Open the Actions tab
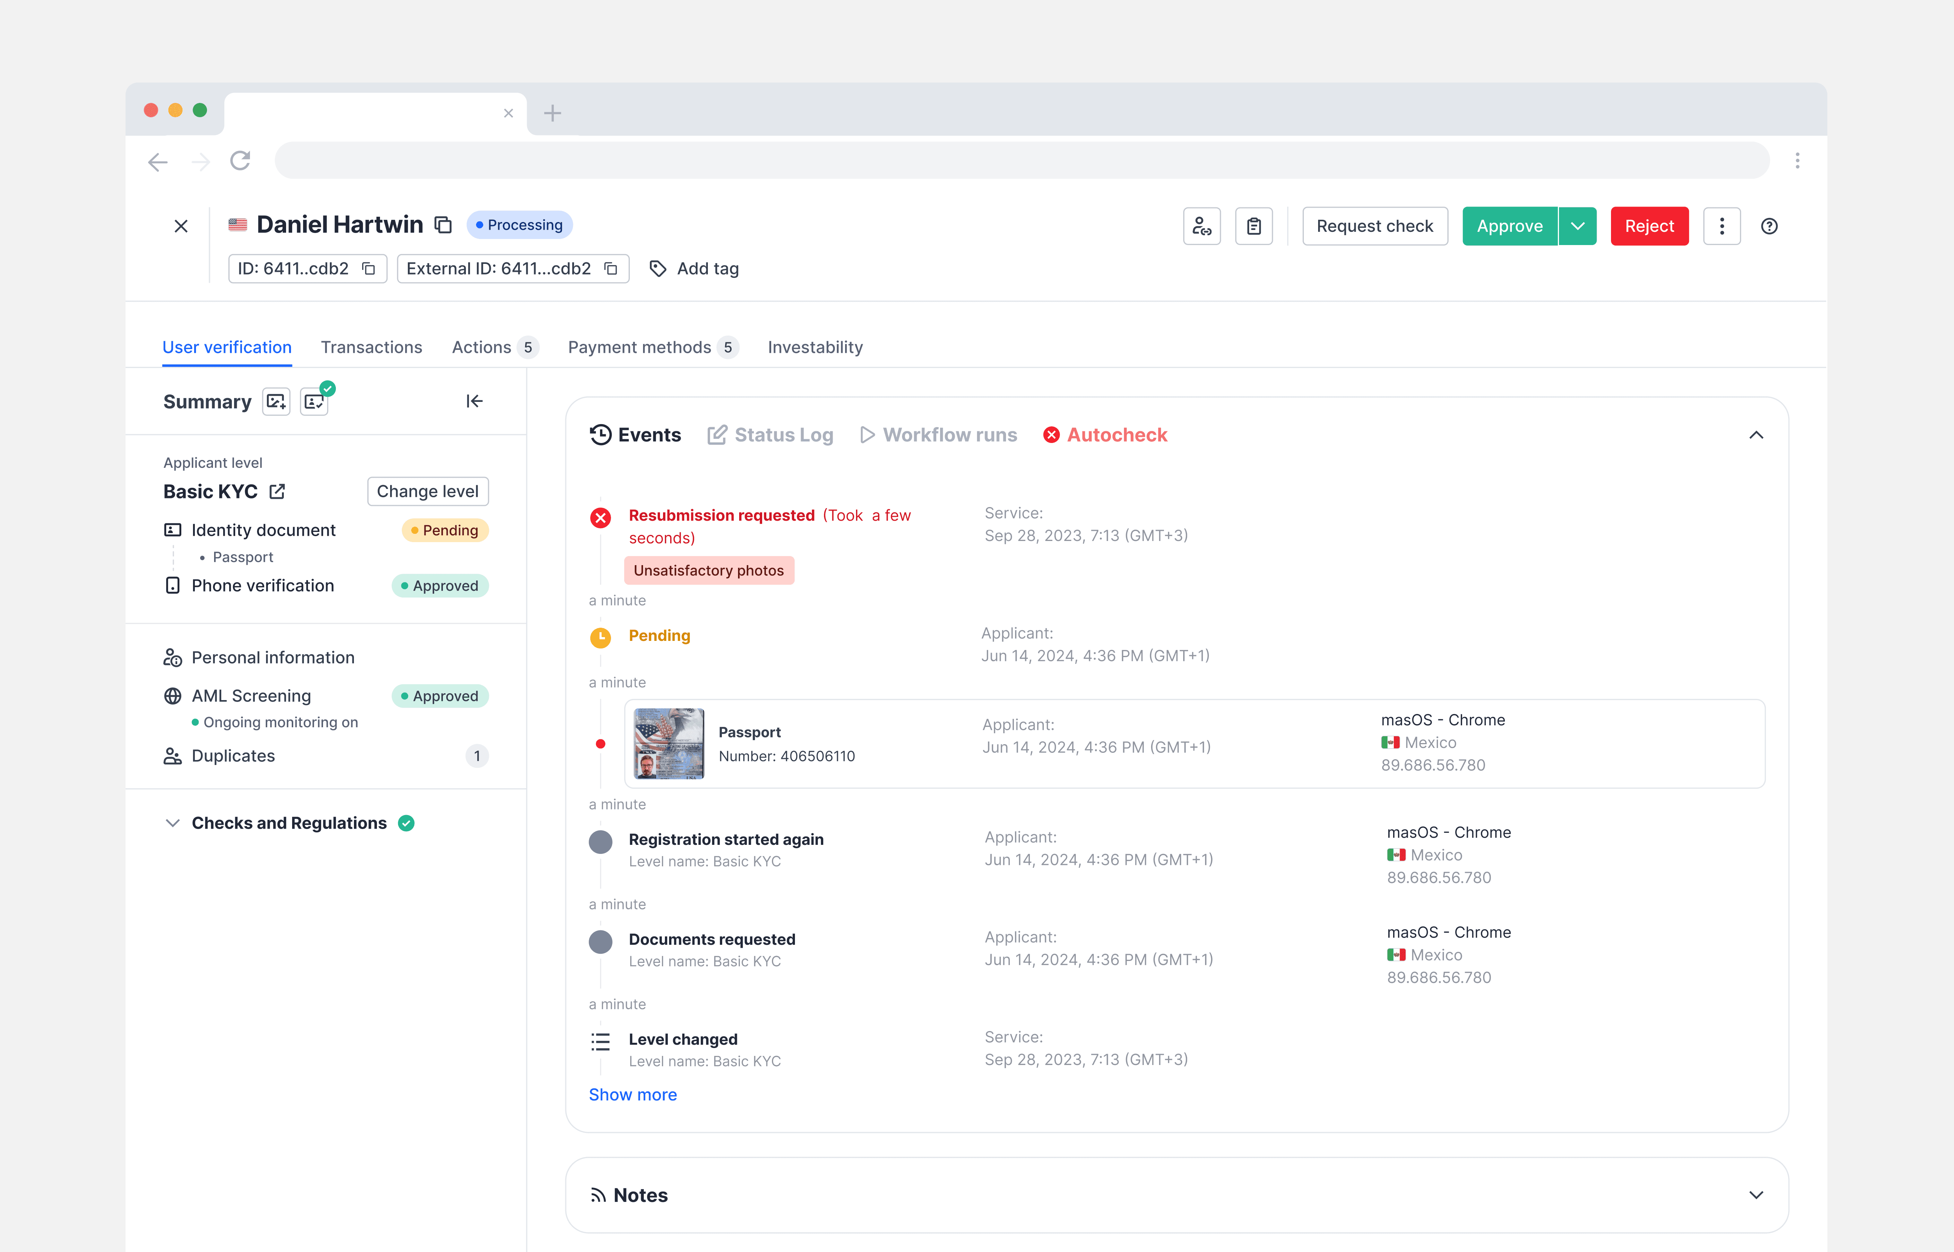The image size is (1954, 1252). [x=494, y=347]
